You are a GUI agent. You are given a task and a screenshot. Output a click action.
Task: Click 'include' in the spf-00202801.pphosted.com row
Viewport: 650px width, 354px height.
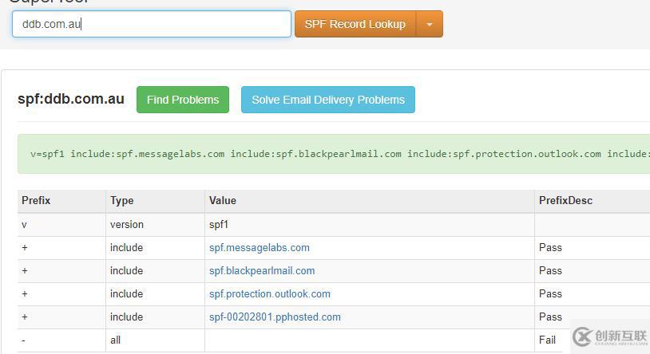click(126, 317)
